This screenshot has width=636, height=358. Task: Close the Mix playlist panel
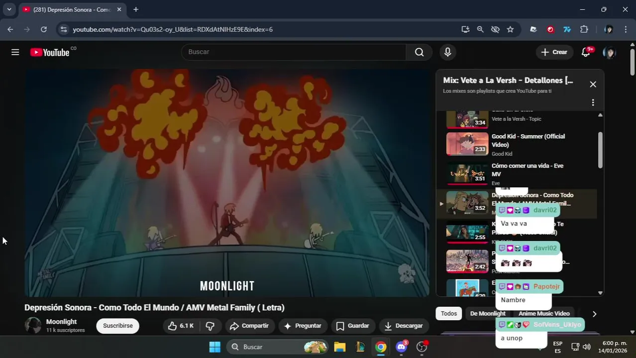tap(593, 85)
